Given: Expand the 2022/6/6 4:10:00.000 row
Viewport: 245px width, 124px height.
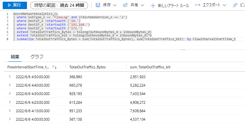Looking at the screenshot, I should 10,111.
